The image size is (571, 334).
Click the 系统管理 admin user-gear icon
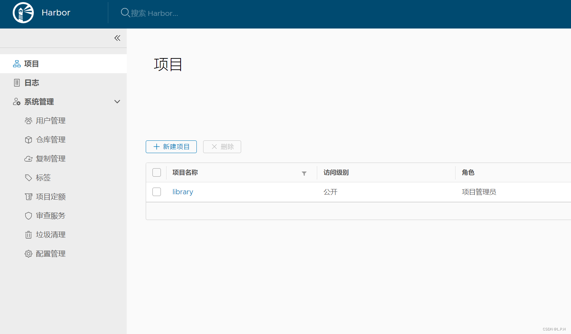[17, 102]
